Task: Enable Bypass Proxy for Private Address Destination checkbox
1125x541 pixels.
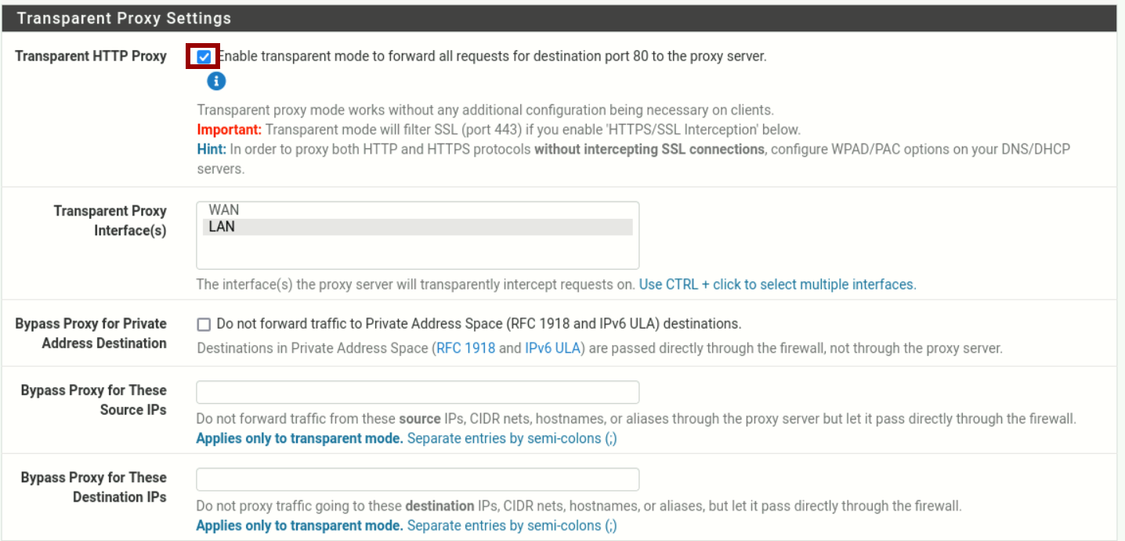Action: pyautogui.click(x=204, y=324)
